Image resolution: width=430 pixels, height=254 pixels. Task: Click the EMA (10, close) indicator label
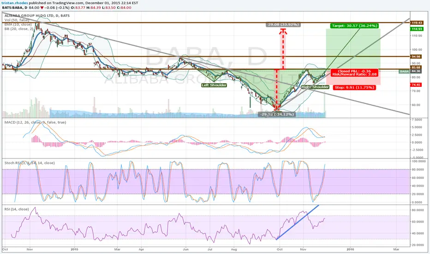[x=18, y=24]
